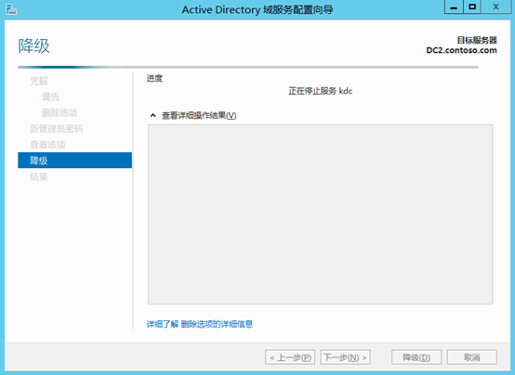
Task: Select the highlighted 降级 step
Action: click(x=75, y=160)
